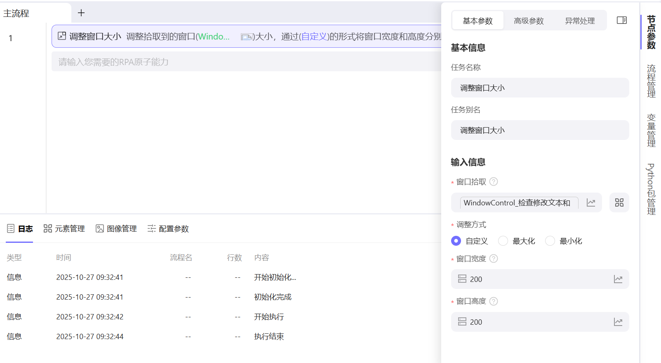
Task: Add a new flow tab with plus icon
Action: [x=81, y=13]
